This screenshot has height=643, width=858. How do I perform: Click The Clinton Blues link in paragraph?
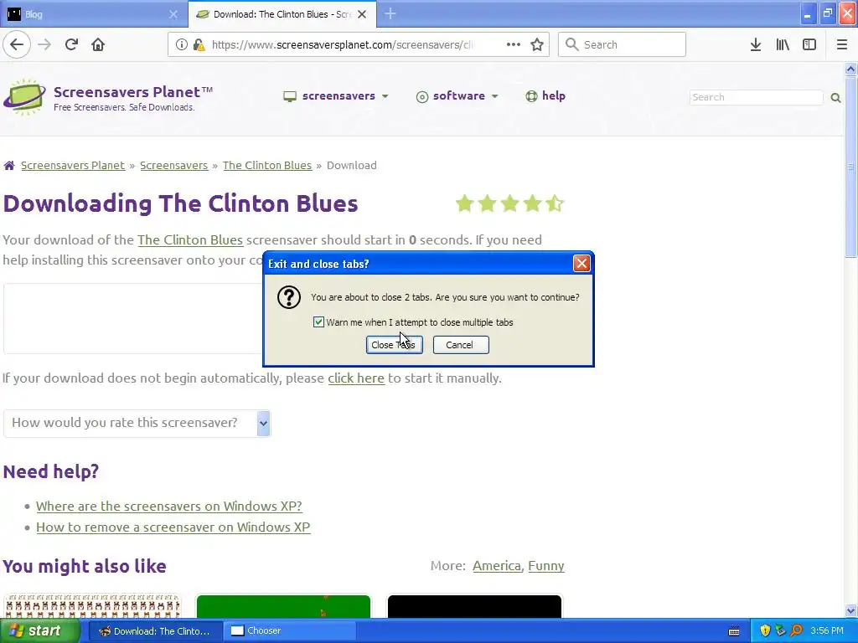pyautogui.click(x=190, y=240)
